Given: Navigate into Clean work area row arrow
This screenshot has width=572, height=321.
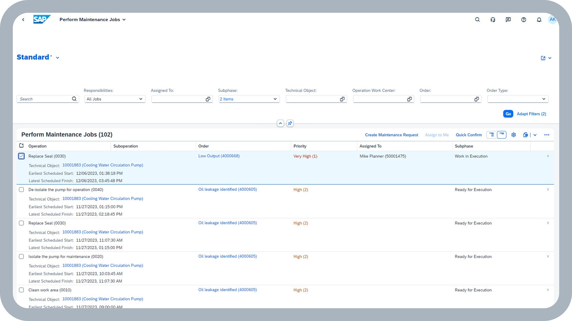Looking at the screenshot, I should point(548,290).
